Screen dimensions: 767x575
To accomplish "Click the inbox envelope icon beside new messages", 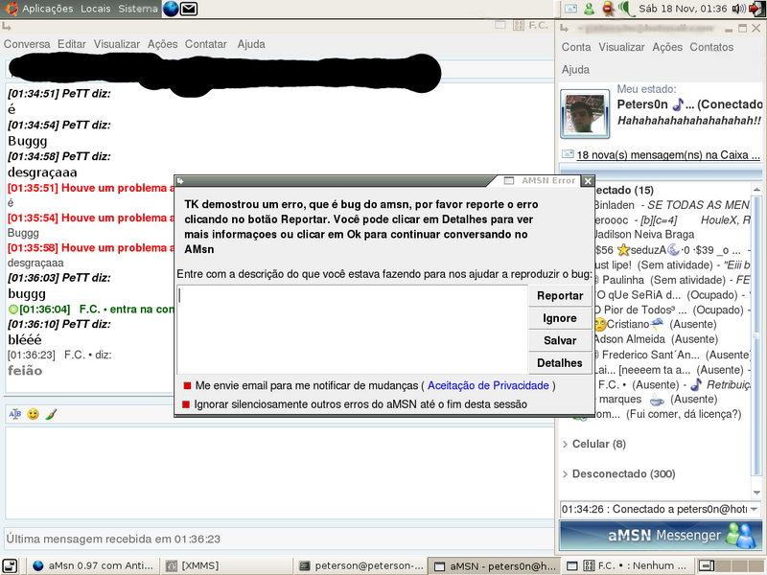I will [x=568, y=154].
